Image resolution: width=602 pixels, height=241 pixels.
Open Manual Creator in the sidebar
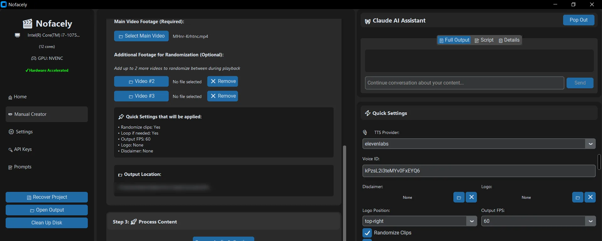(47, 114)
